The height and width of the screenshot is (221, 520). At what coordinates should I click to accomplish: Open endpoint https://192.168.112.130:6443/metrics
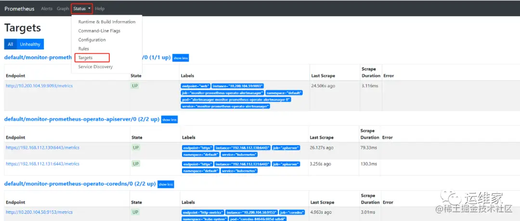tap(42, 147)
